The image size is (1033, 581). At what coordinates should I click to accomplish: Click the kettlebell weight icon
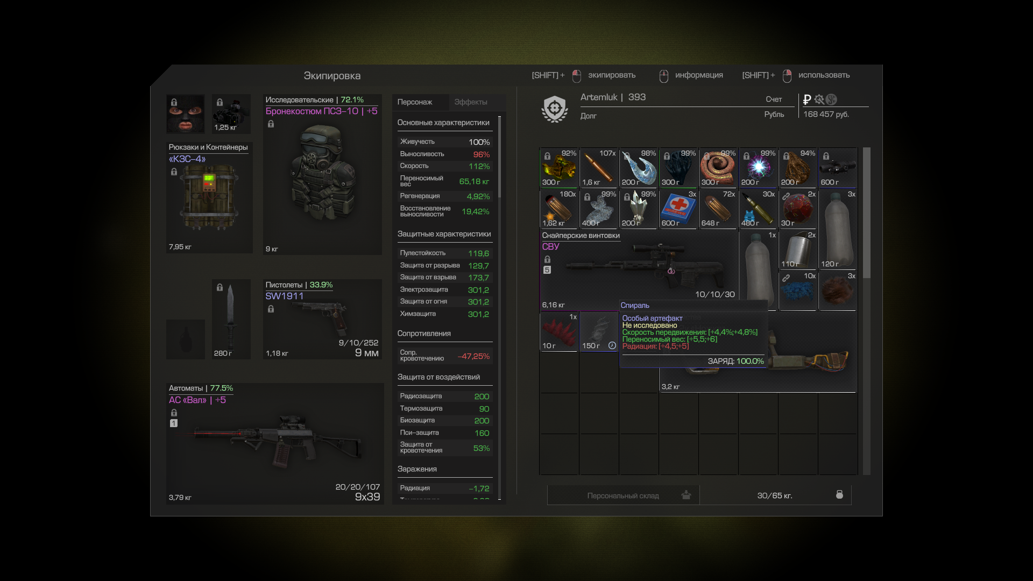point(839,494)
